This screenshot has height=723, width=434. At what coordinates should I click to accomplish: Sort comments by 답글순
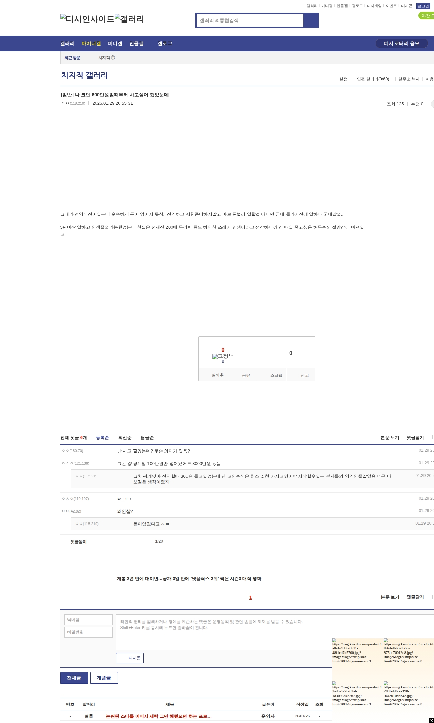147,438
